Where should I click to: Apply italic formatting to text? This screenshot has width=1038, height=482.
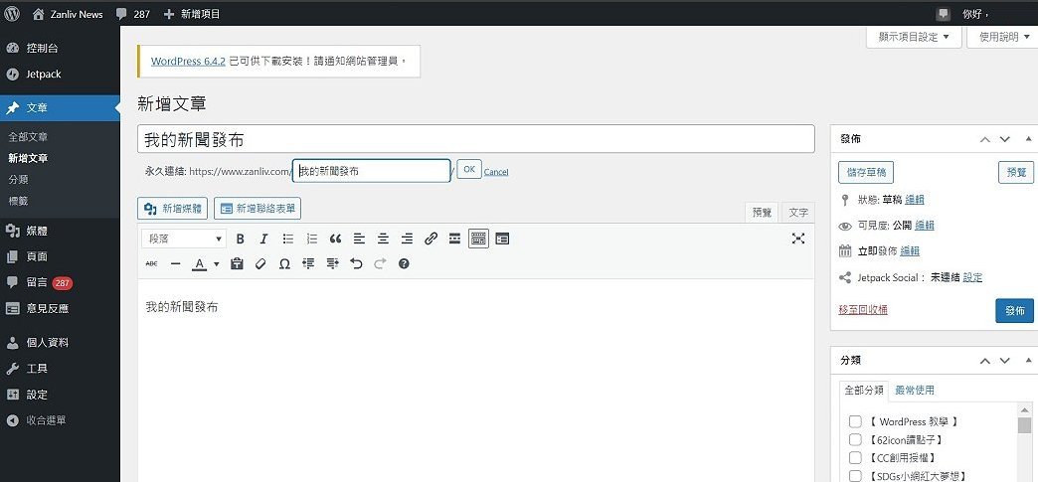click(263, 240)
